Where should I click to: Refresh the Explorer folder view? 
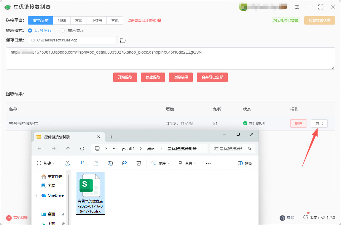[x=82, y=149]
